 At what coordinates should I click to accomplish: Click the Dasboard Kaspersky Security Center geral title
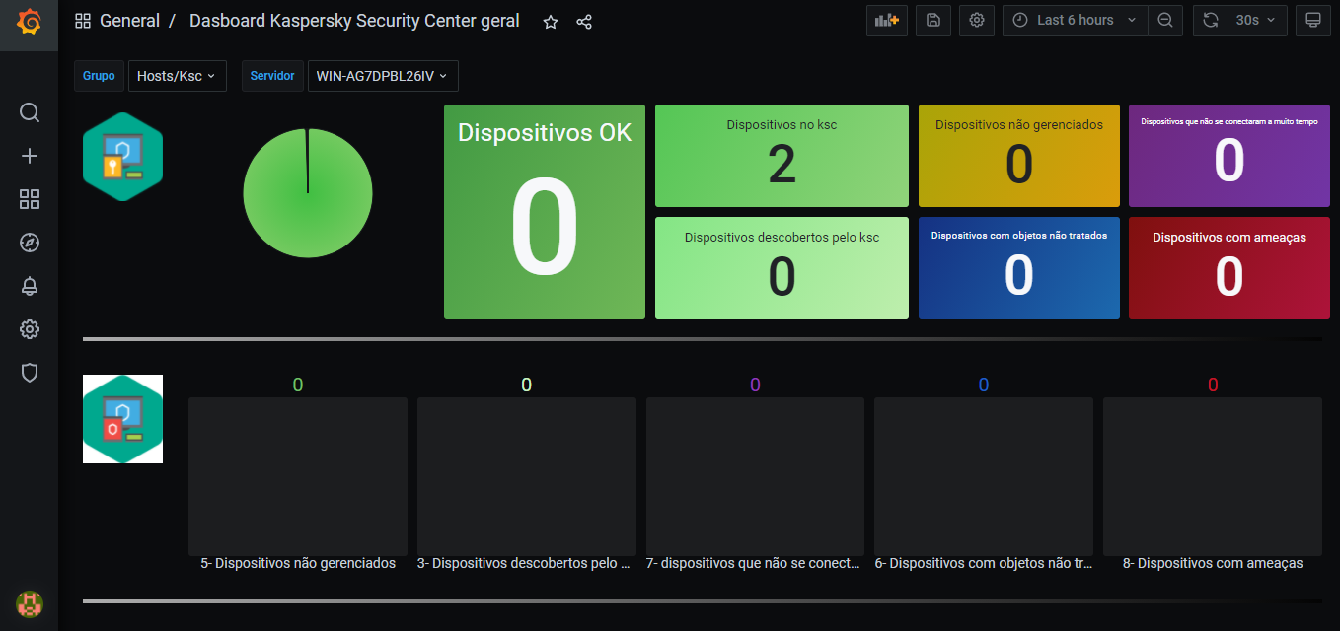[x=354, y=21]
